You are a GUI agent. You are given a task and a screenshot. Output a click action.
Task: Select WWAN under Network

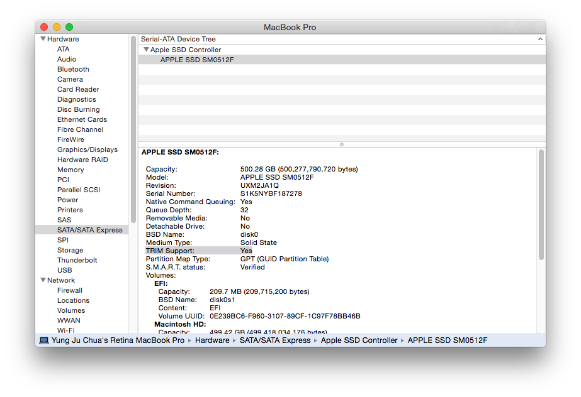pyautogui.click(x=69, y=320)
